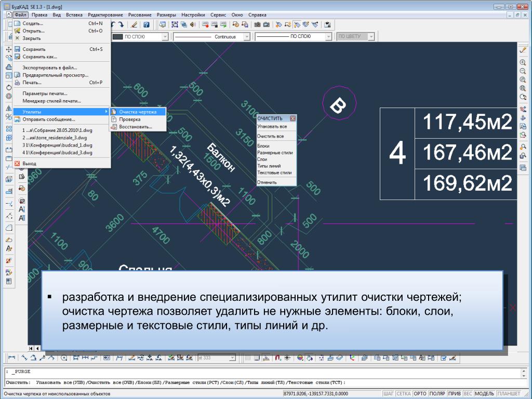Choose Сохранить как in File menu
This screenshot has width=532, height=399.
coord(61,57)
